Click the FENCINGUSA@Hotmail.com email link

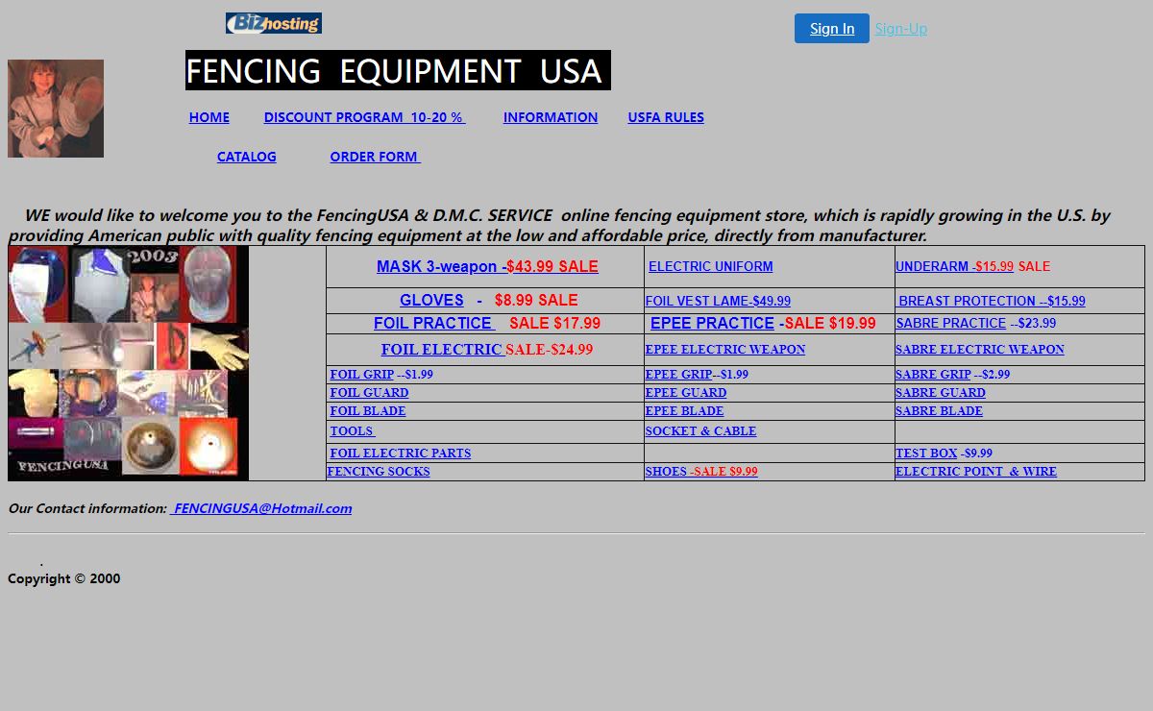pos(261,508)
